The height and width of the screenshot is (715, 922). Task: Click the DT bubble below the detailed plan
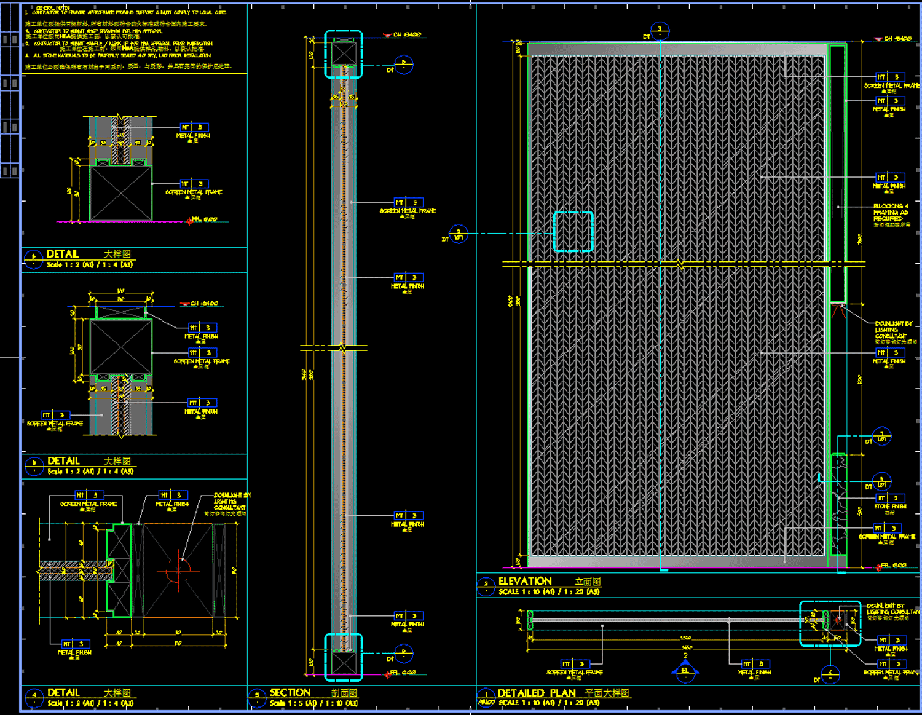tap(830, 674)
